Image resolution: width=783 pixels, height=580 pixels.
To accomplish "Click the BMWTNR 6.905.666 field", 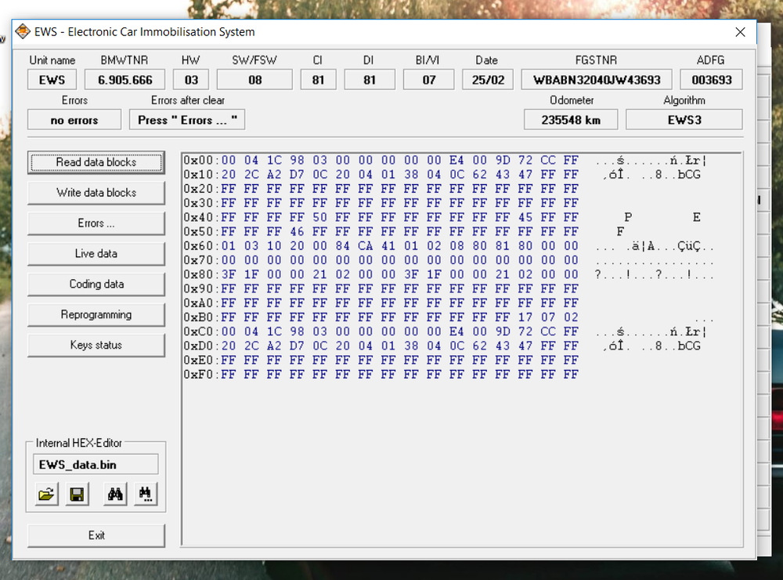I will coord(124,80).
